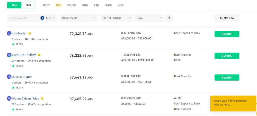Select BTC crypto tab

tap(58, 5)
